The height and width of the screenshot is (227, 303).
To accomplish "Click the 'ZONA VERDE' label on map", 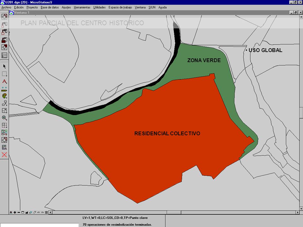I will click(x=204, y=60).
